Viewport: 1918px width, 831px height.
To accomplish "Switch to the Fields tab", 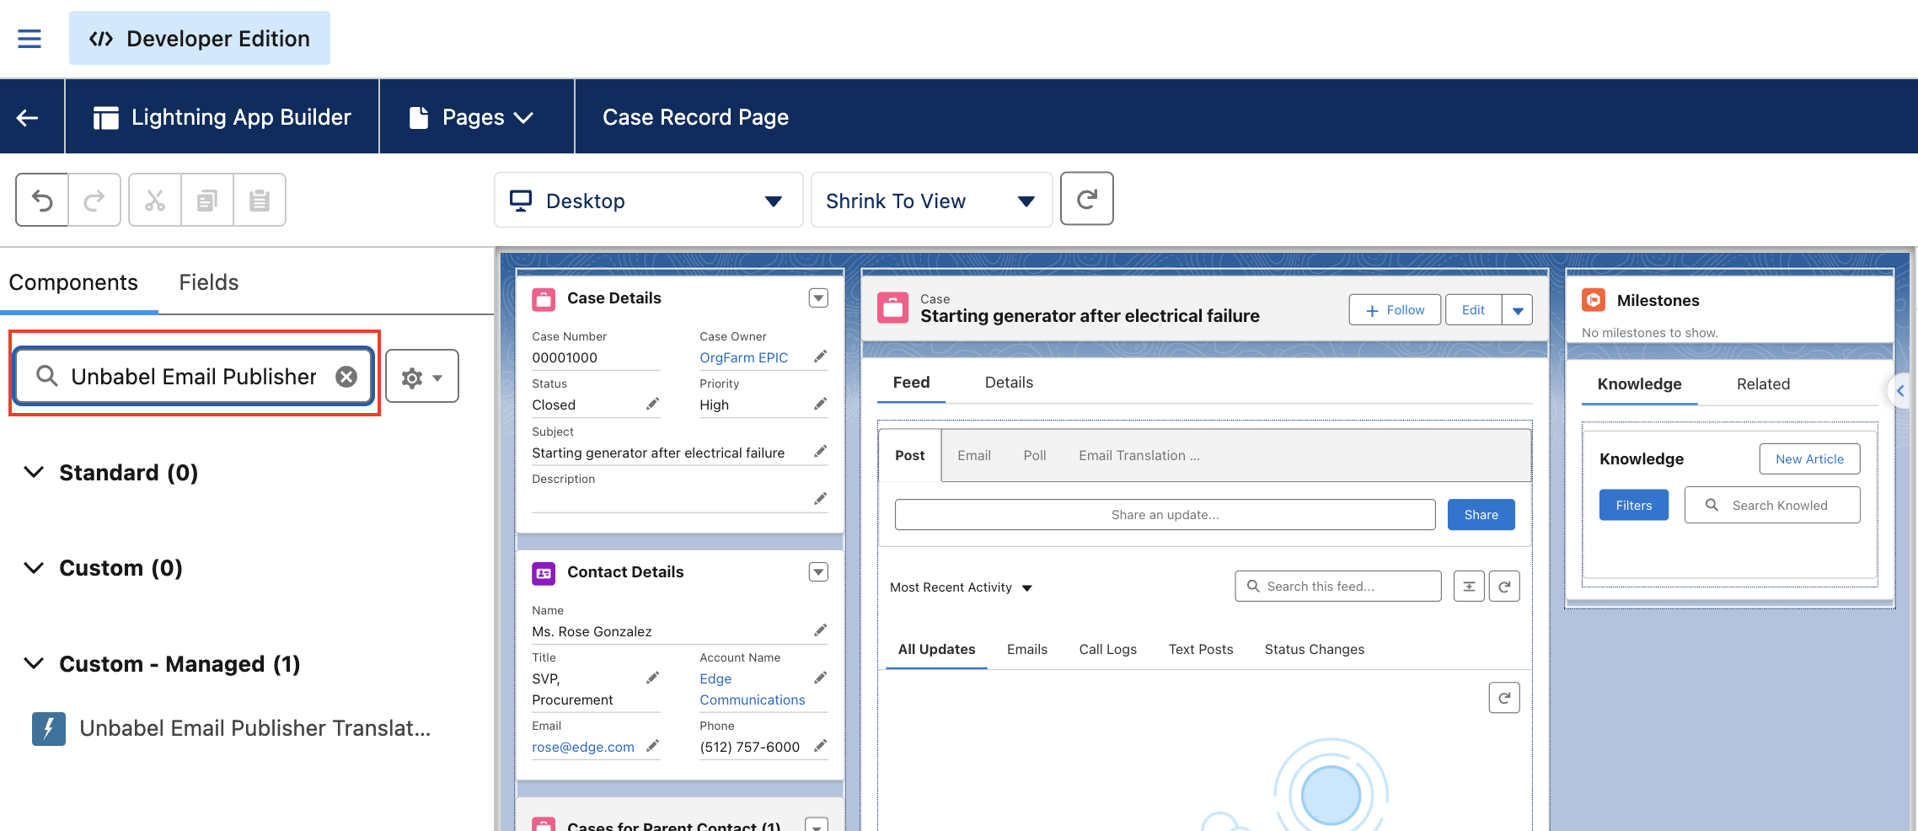I will (208, 282).
